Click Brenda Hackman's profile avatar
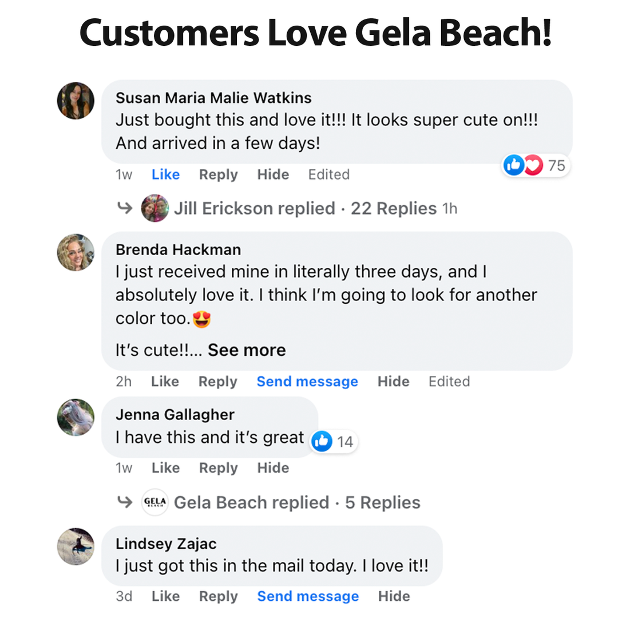This screenshot has width=618, height=618. pyautogui.click(x=76, y=252)
